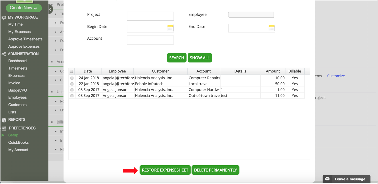378x184 pixels.
Task: Click the Delete Permanently button
Action: [x=215, y=170]
